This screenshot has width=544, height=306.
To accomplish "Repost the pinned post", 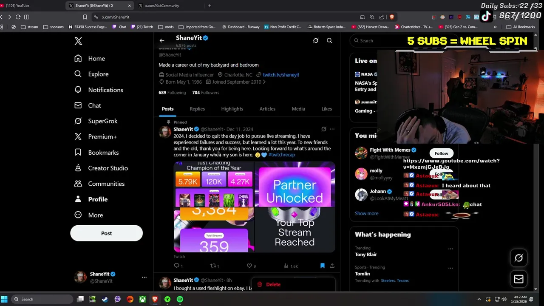I will tap(213, 266).
